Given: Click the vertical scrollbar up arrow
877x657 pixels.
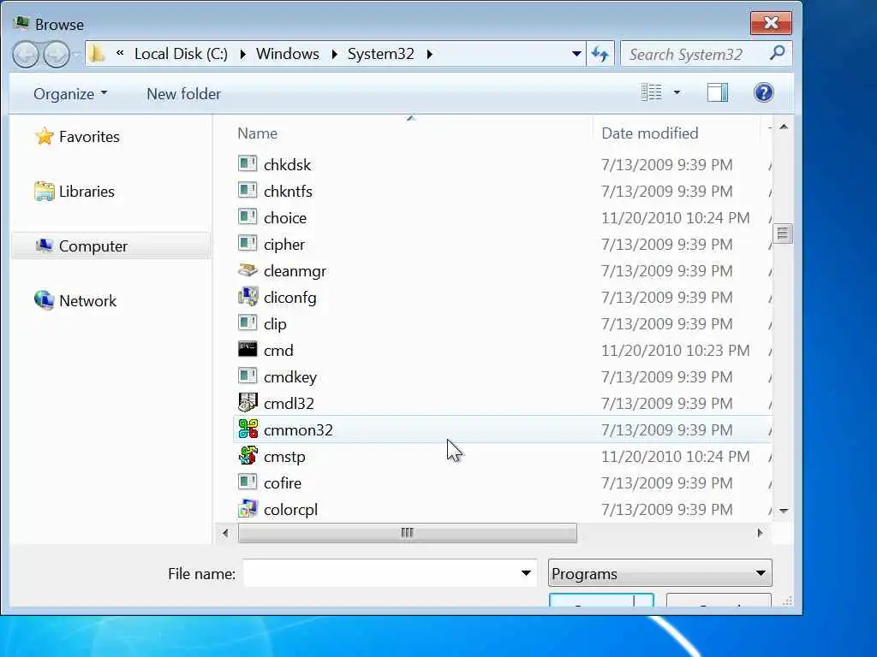Looking at the screenshot, I should click(x=784, y=127).
